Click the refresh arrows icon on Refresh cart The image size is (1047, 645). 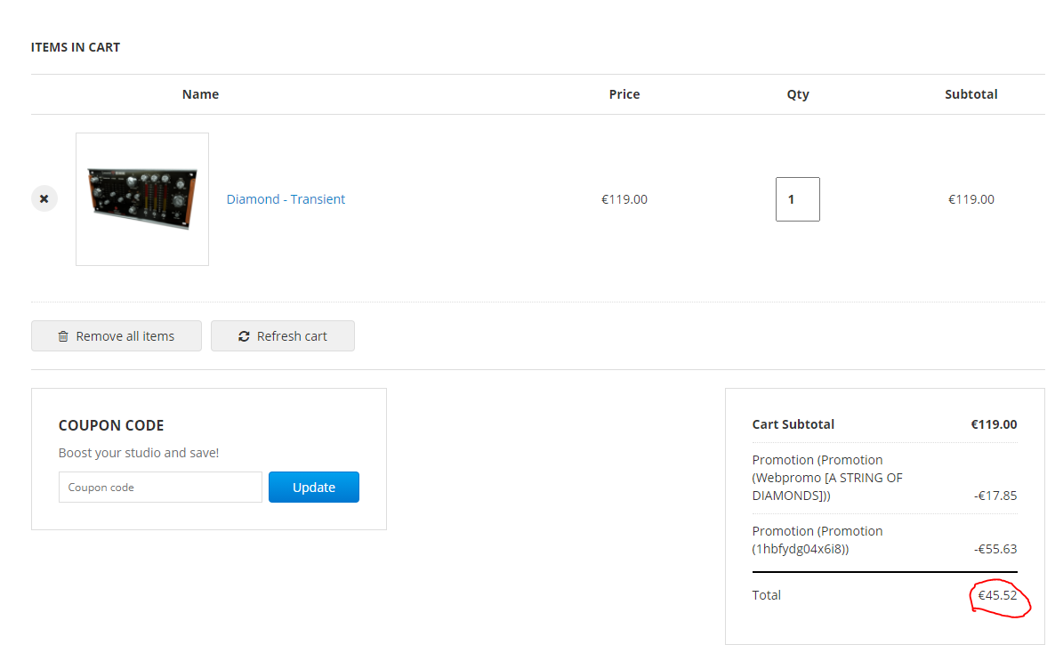click(x=244, y=336)
